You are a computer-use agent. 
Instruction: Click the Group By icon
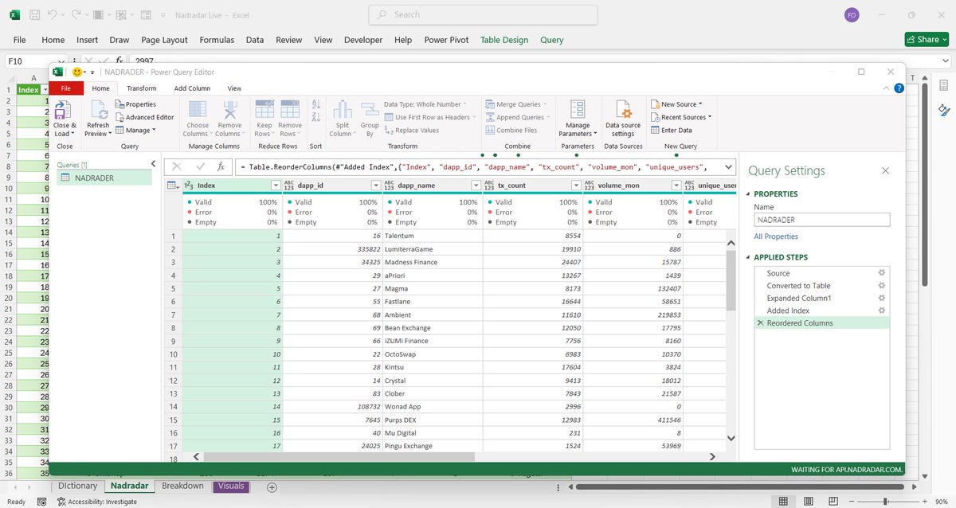[x=370, y=111]
